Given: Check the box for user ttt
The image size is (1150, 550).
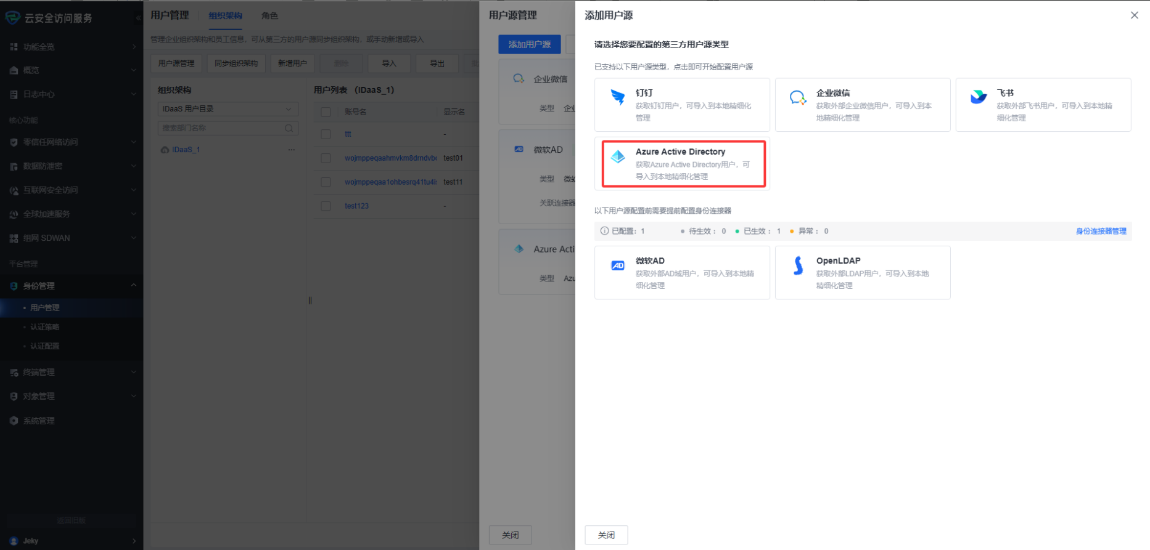Looking at the screenshot, I should coord(326,134).
